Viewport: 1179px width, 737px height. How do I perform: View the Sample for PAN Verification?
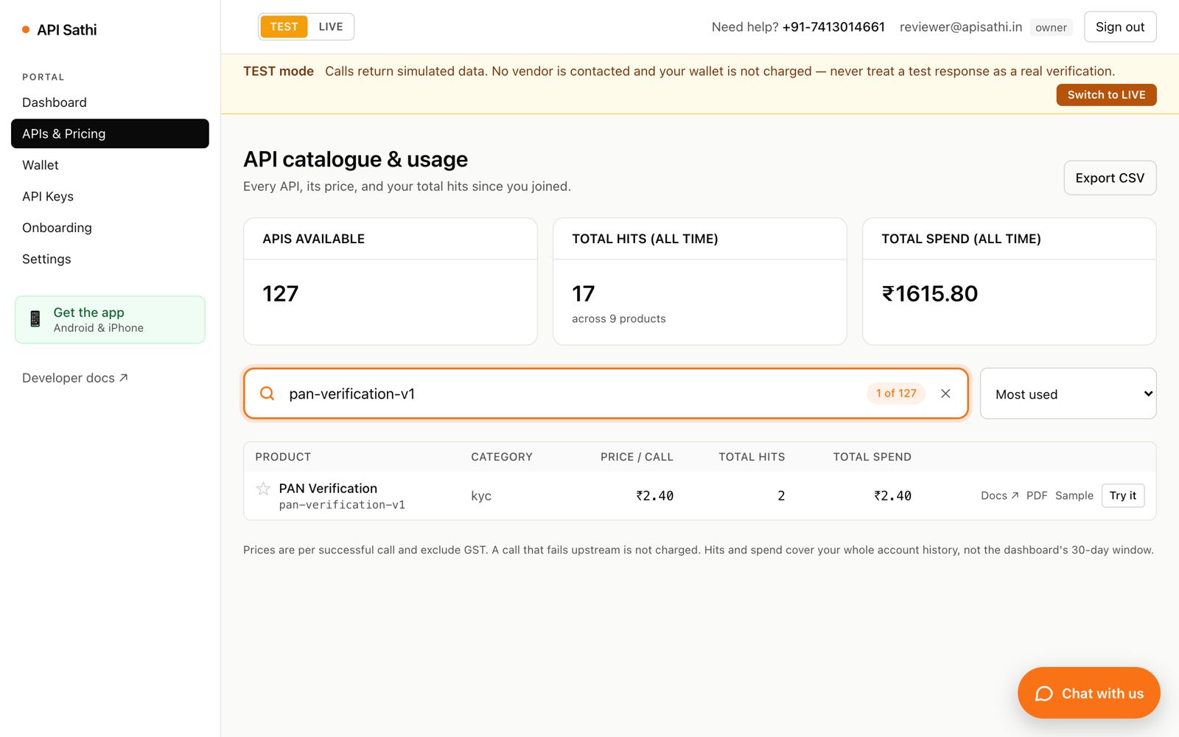[1074, 495]
